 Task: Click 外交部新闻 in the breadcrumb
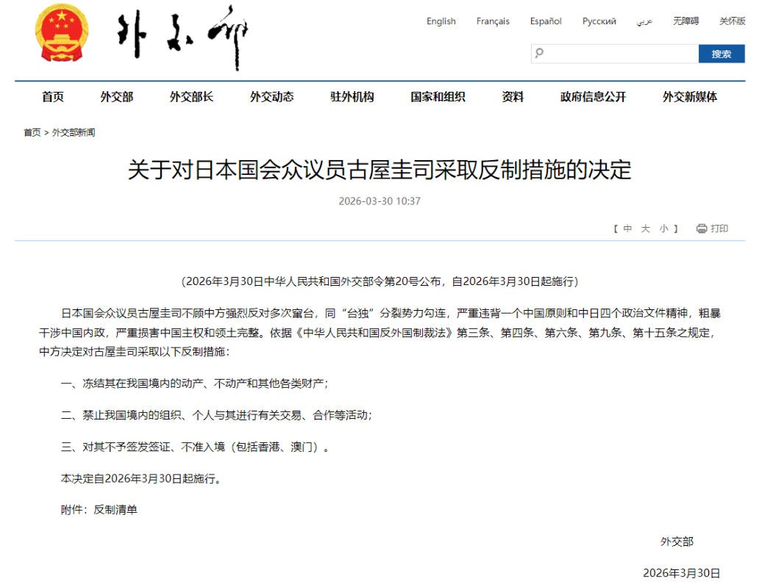coord(74,133)
